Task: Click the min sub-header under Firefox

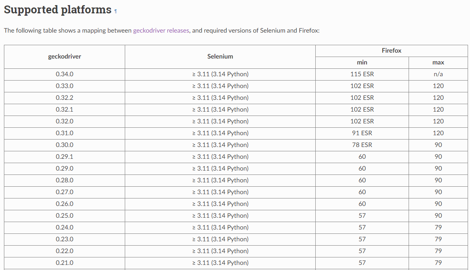Action: [362, 62]
